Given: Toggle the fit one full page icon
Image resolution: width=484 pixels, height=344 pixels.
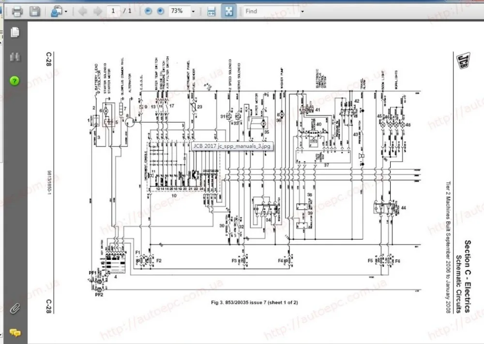Looking at the screenshot, I should point(229,11).
